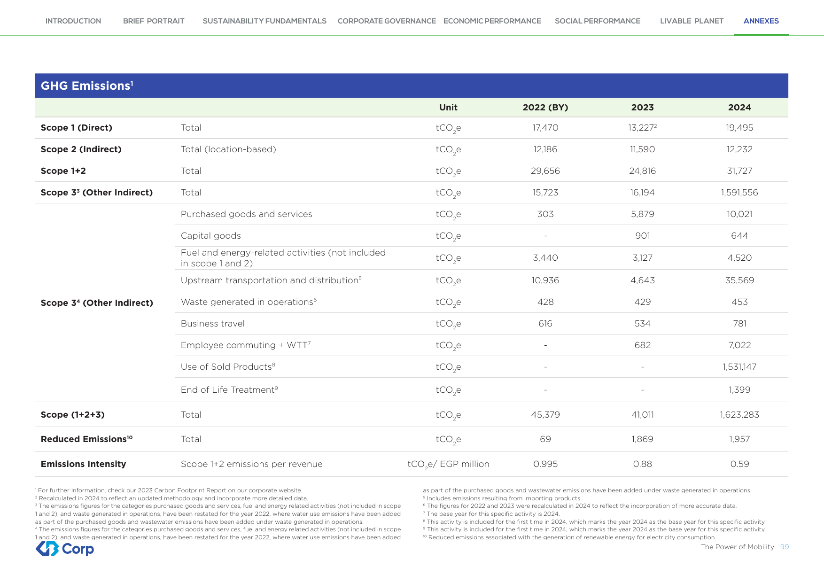Click End of Life Treatment label

tap(229, 390)
